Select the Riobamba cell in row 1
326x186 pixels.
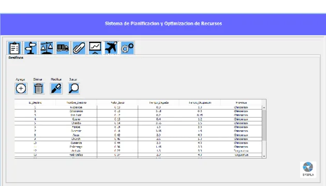(76, 107)
